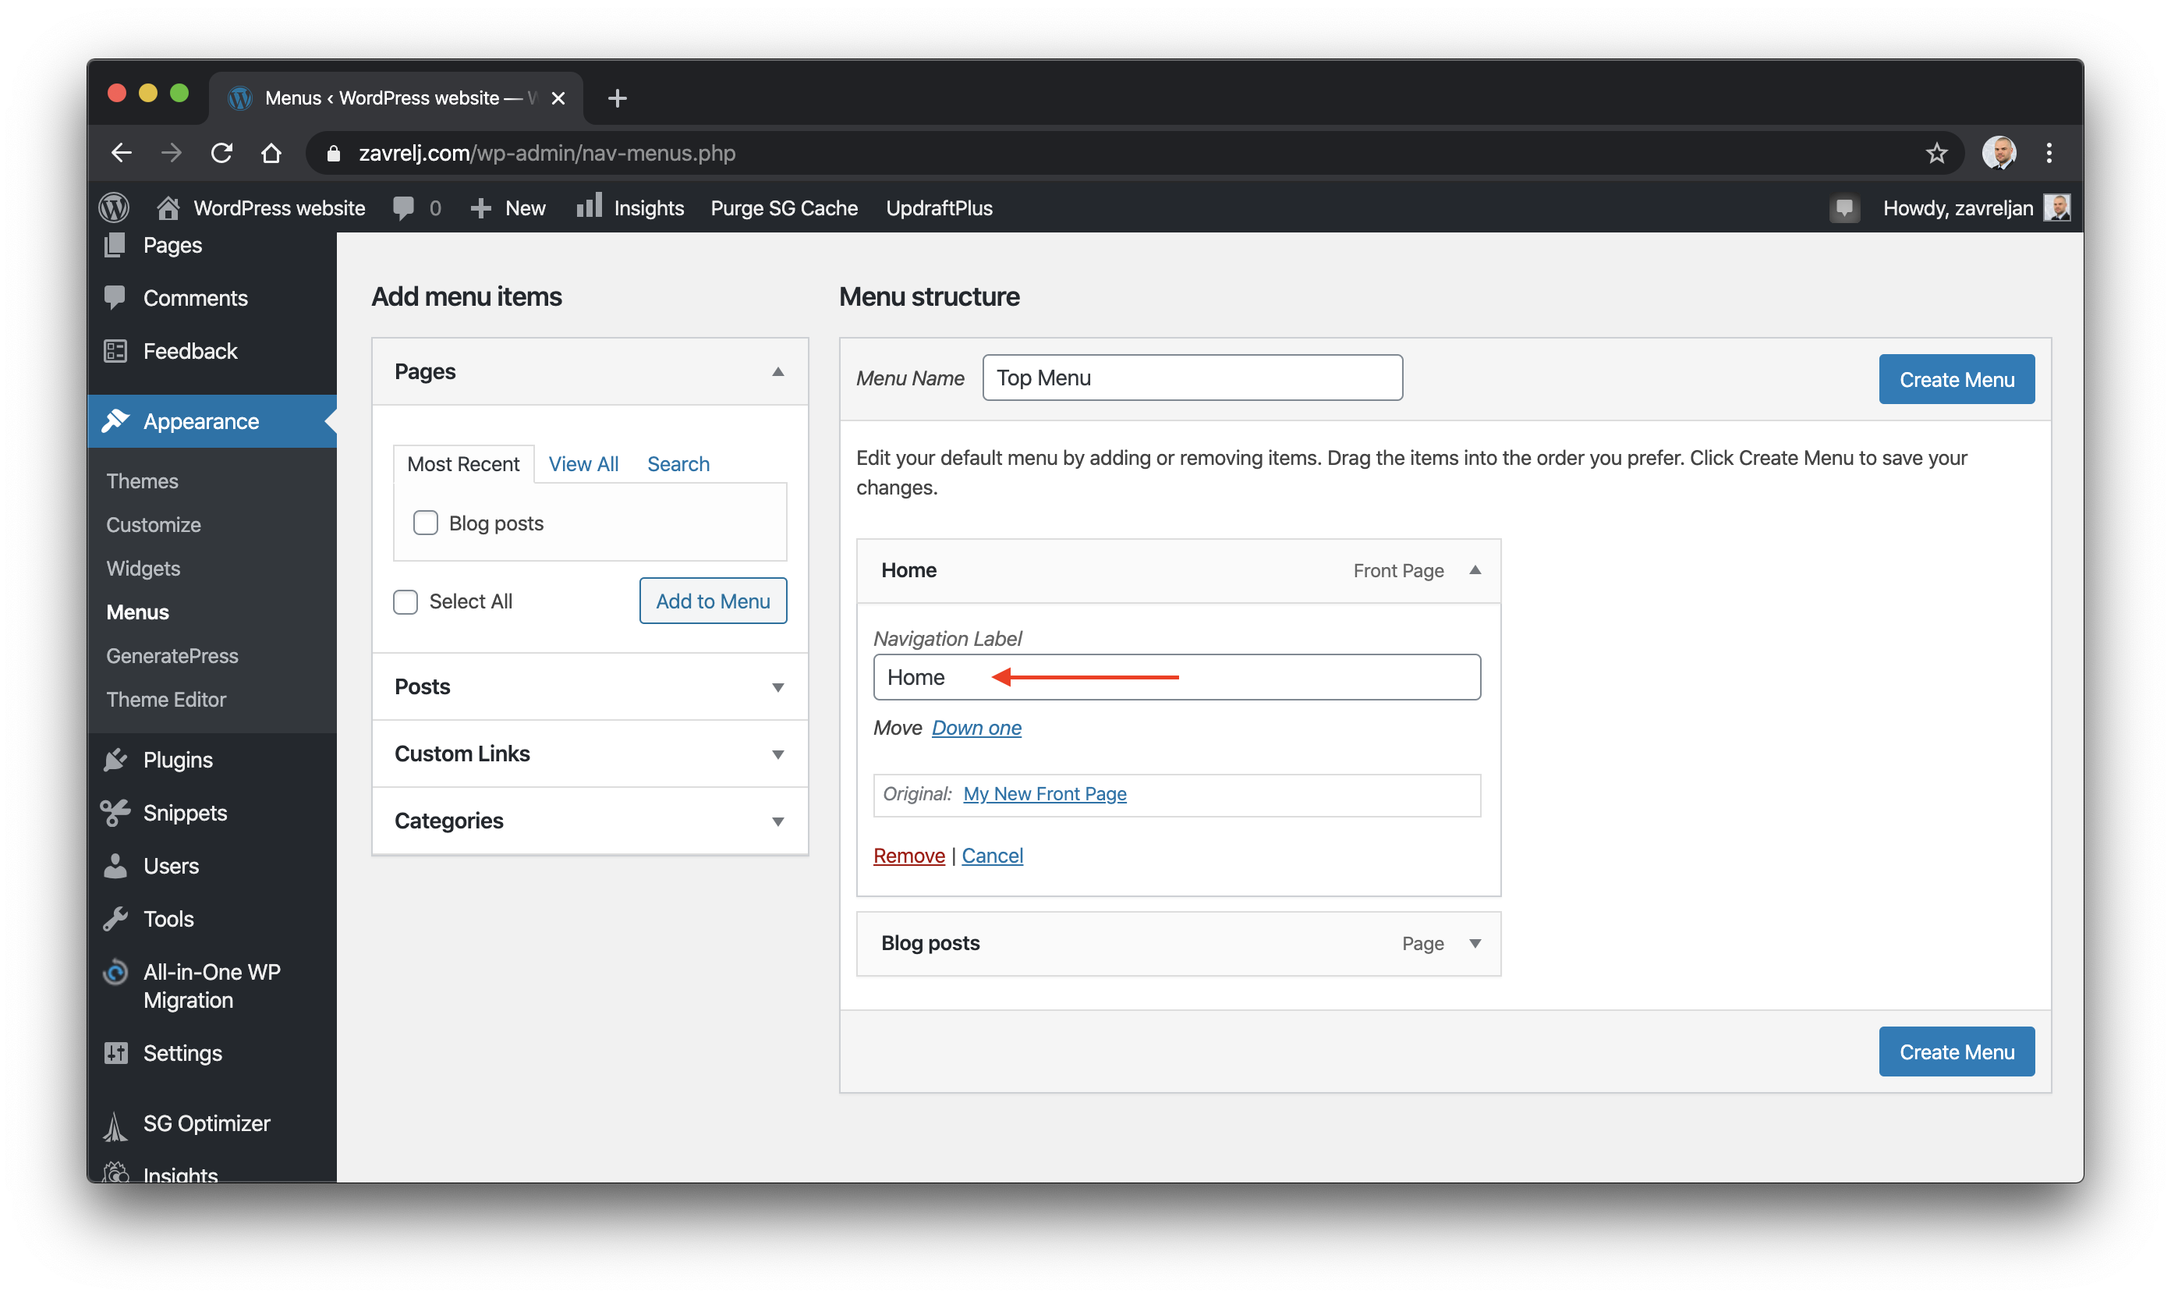Image resolution: width=2171 pixels, height=1298 pixels.
Task: Collapse the Home menu item arrow
Action: (x=1475, y=570)
